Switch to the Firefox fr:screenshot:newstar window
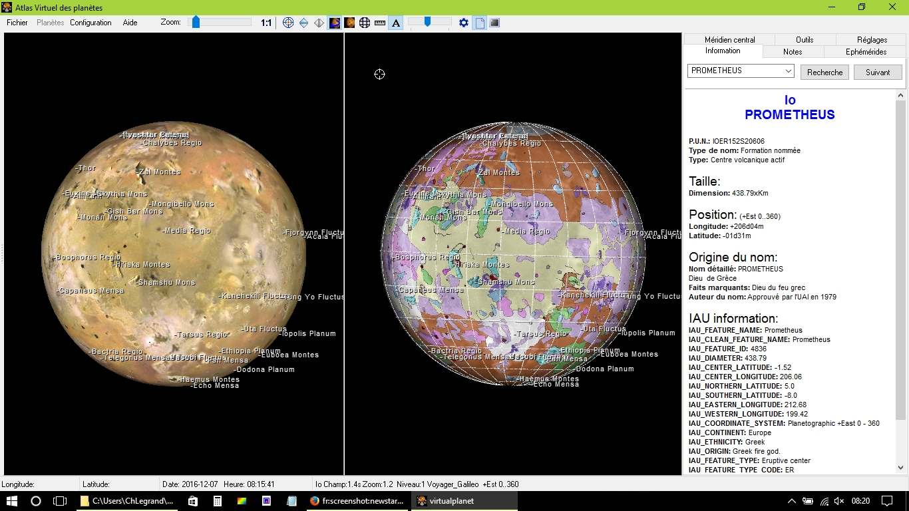 tap(357, 501)
